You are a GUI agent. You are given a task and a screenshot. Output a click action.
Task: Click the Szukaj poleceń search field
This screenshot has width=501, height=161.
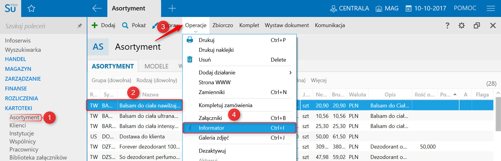(39, 26)
